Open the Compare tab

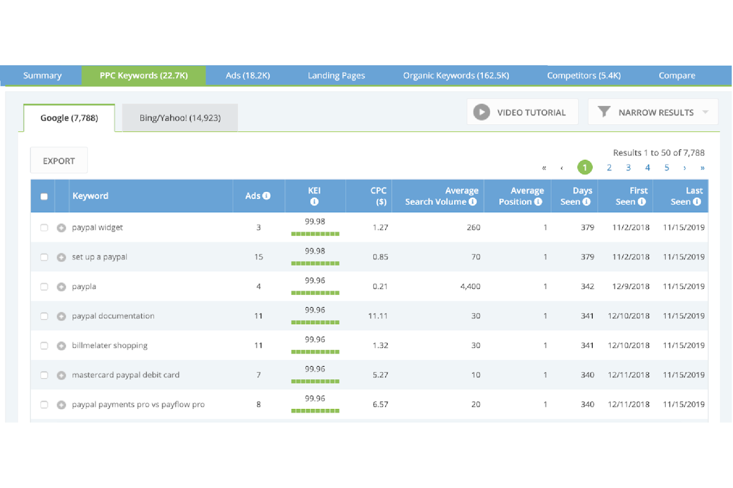(x=677, y=76)
